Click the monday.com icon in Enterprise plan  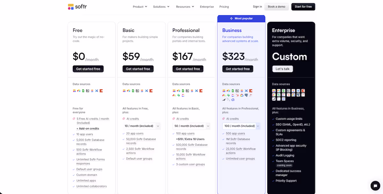tap(274, 95)
